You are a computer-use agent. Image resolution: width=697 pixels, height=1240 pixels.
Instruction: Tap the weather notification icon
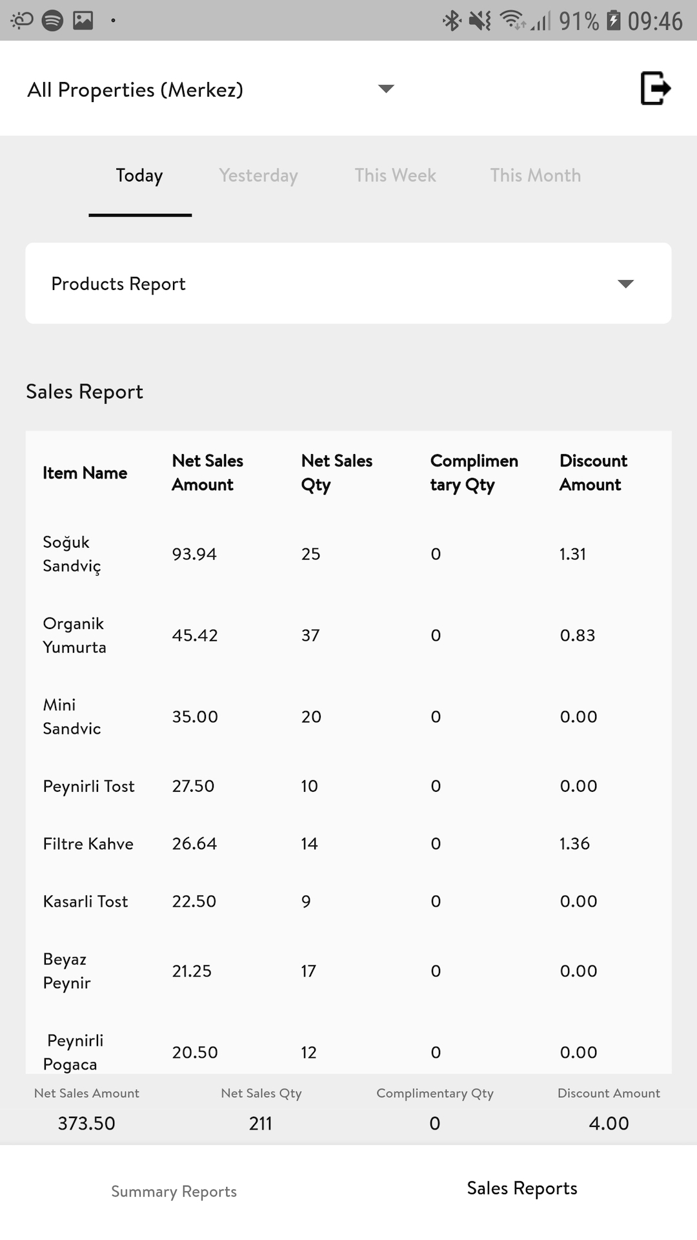click(21, 21)
